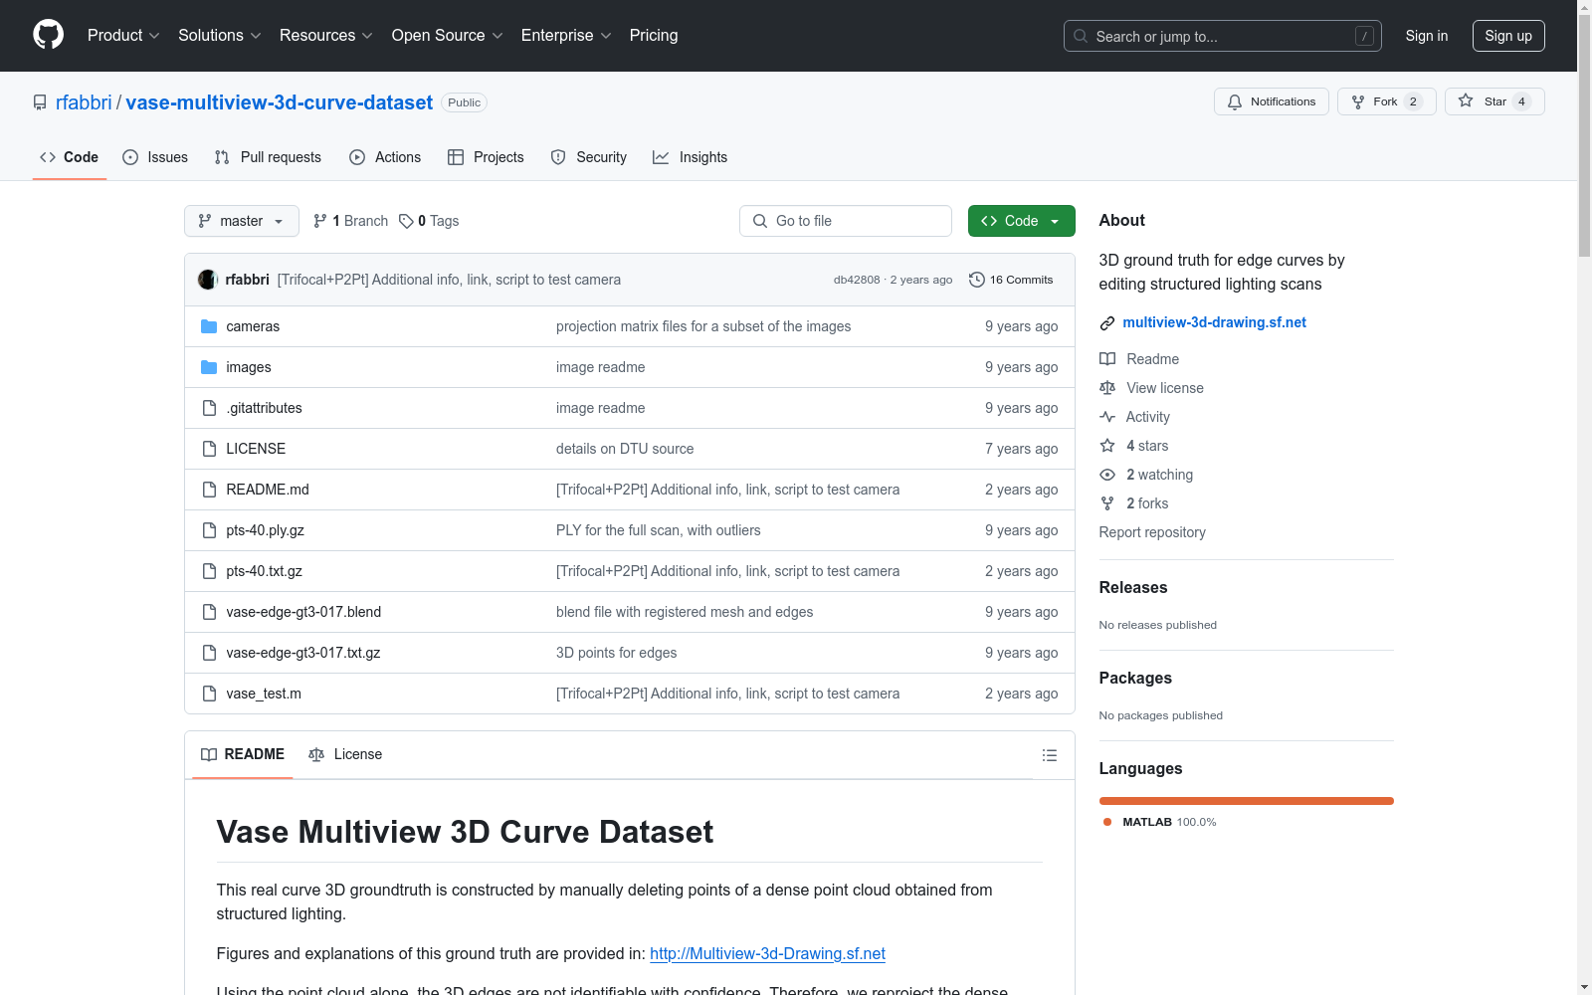Switch to the Issues tab
The height and width of the screenshot is (995, 1592).
155,157
